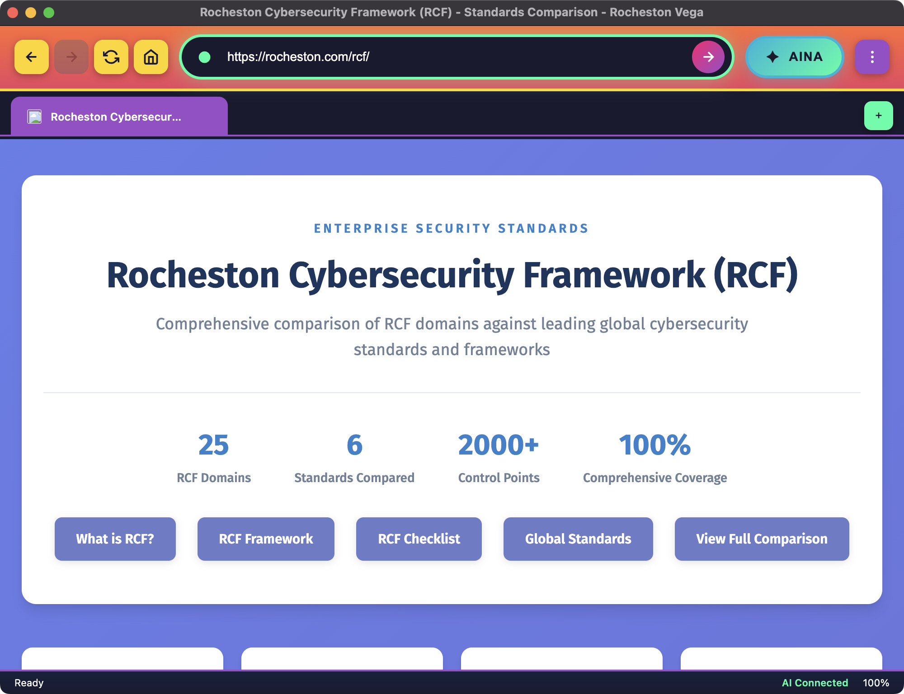Click the What is RCF? button

click(115, 539)
